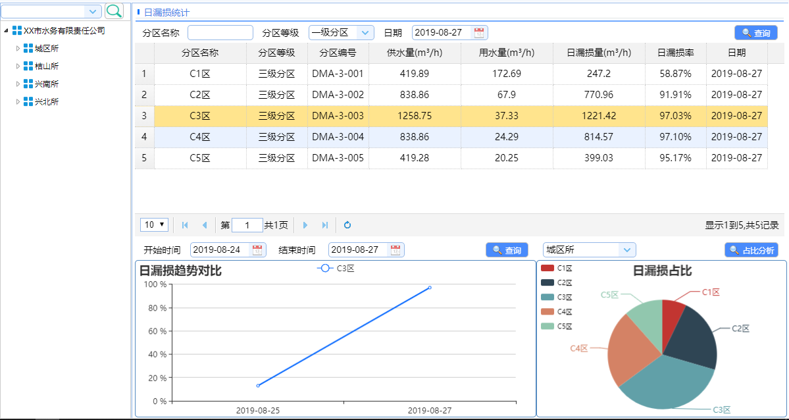The width and height of the screenshot is (789, 420).
Task: Click the 1258.75 supply value cell
Action: coord(415,116)
